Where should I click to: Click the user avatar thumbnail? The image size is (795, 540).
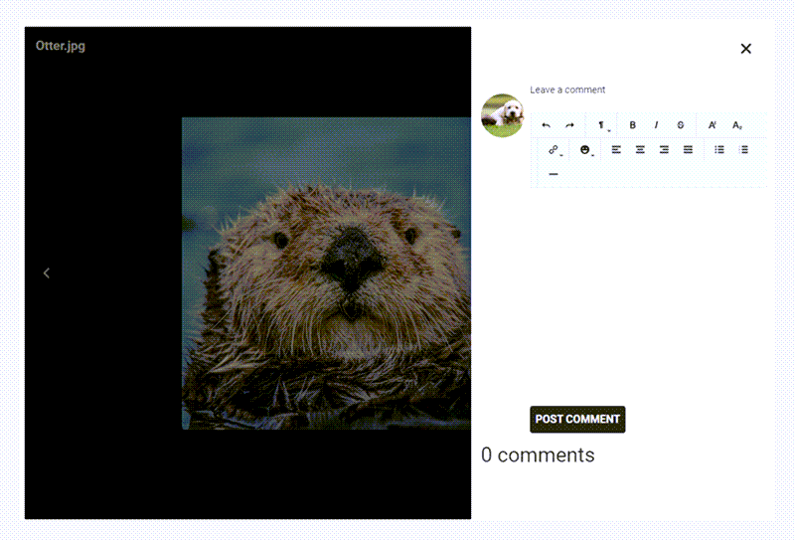tap(502, 115)
